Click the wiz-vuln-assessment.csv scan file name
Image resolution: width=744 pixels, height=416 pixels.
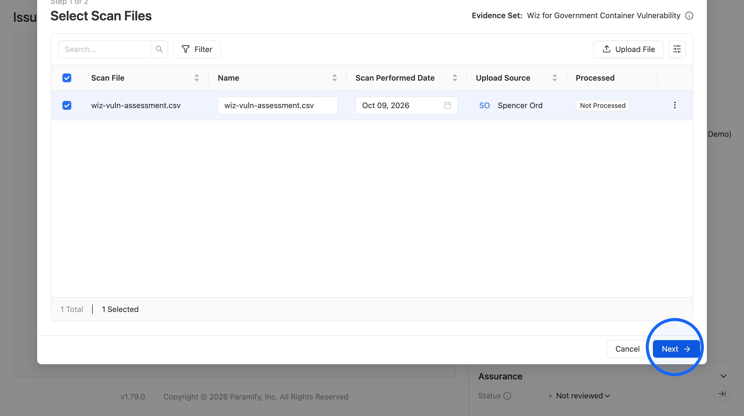tap(136, 105)
